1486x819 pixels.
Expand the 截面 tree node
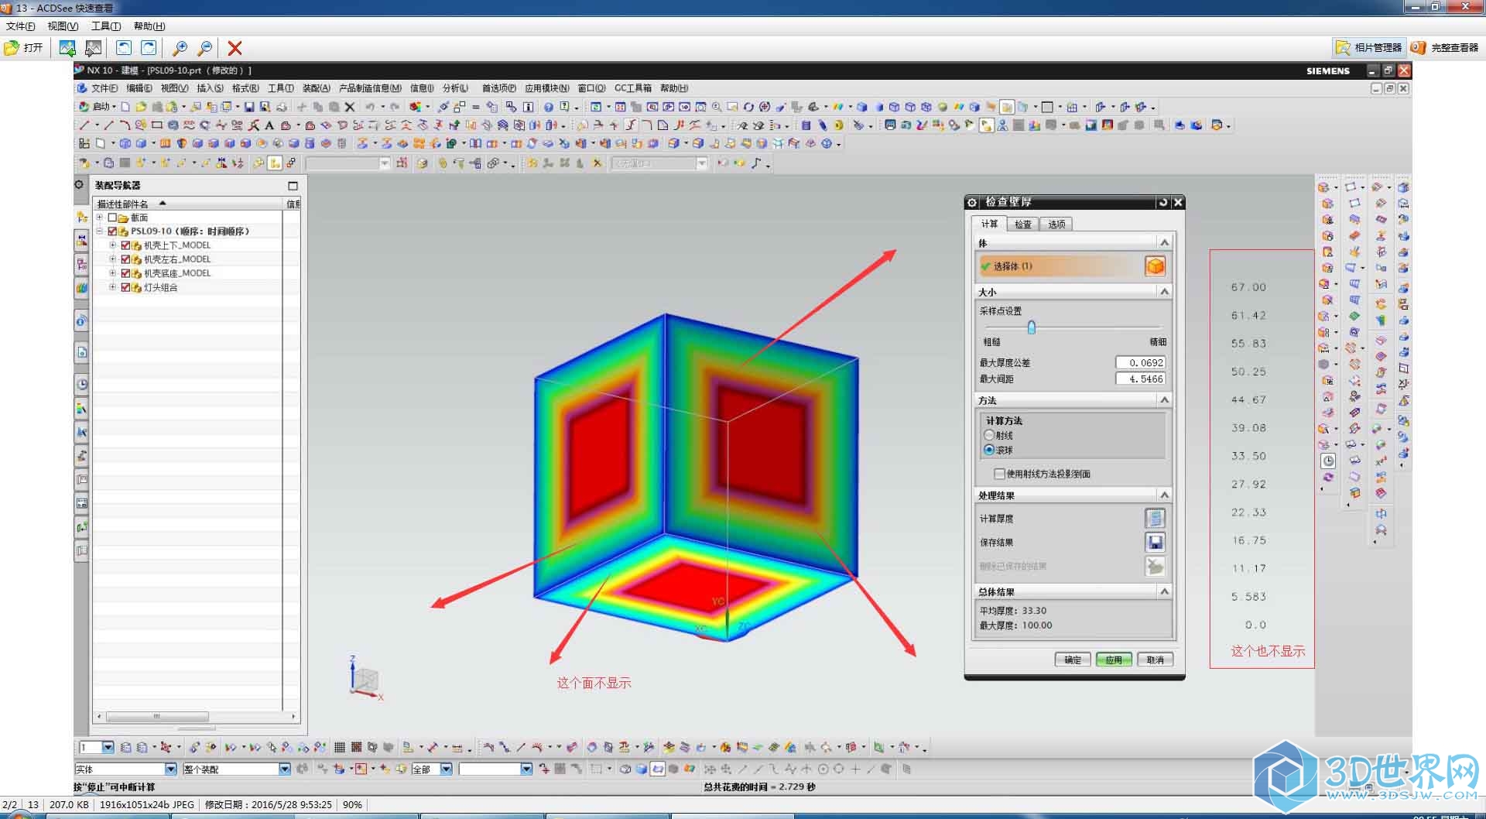coord(99,218)
